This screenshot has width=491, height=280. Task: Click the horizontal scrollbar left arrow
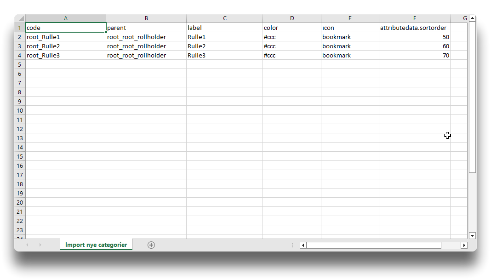click(303, 246)
